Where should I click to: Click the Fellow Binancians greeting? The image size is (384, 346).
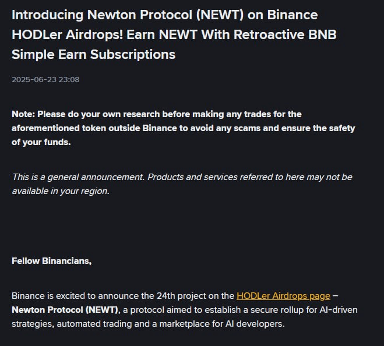click(x=52, y=261)
